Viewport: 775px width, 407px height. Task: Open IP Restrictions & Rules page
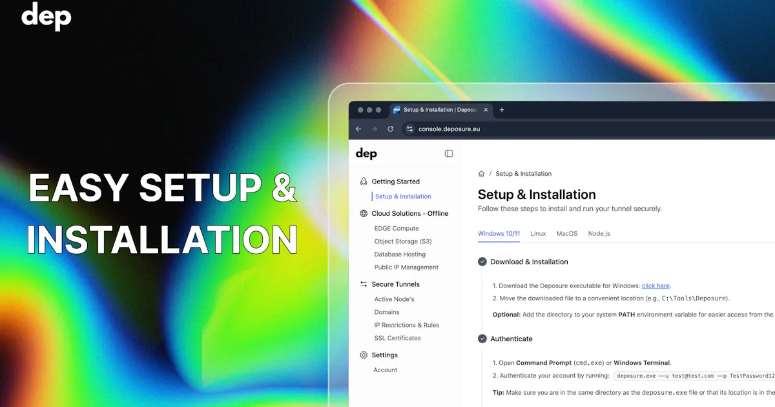tap(407, 325)
